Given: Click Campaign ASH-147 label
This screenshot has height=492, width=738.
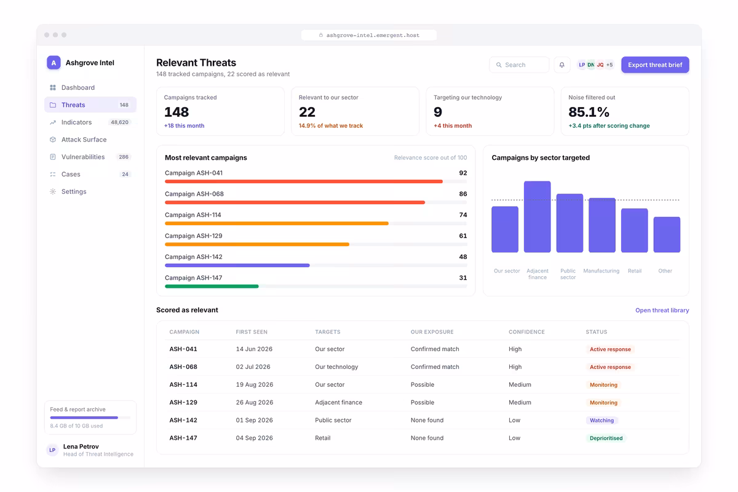Looking at the screenshot, I should tap(194, 278).
